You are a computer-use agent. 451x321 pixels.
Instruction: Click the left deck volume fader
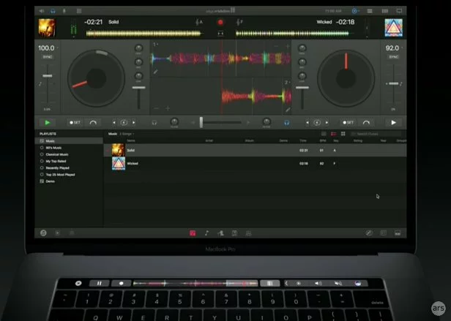click(x=138, y=87)
